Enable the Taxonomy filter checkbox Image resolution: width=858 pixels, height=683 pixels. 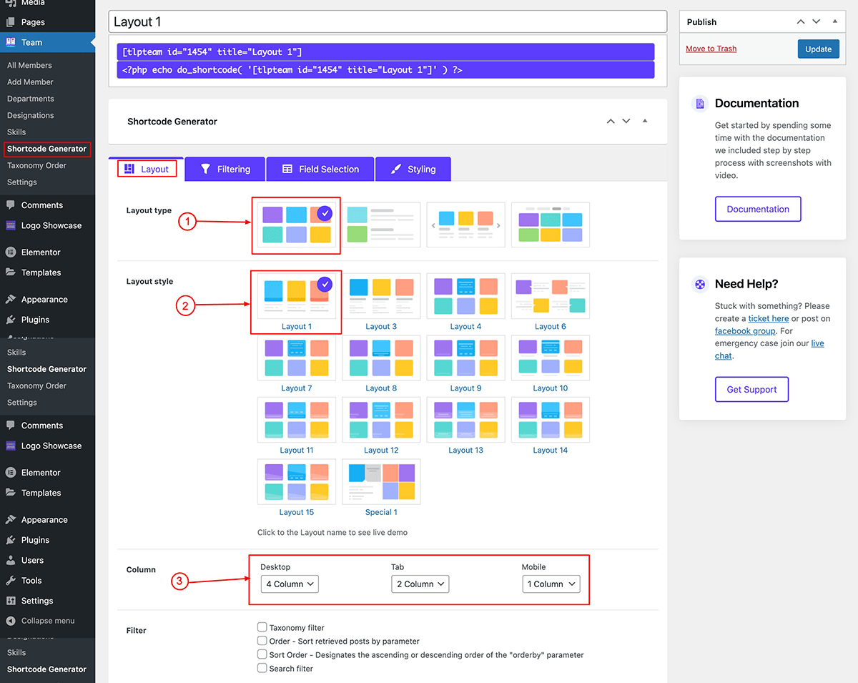coord(262,627)
